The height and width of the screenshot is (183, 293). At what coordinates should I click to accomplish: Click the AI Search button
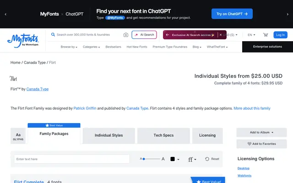144,35
